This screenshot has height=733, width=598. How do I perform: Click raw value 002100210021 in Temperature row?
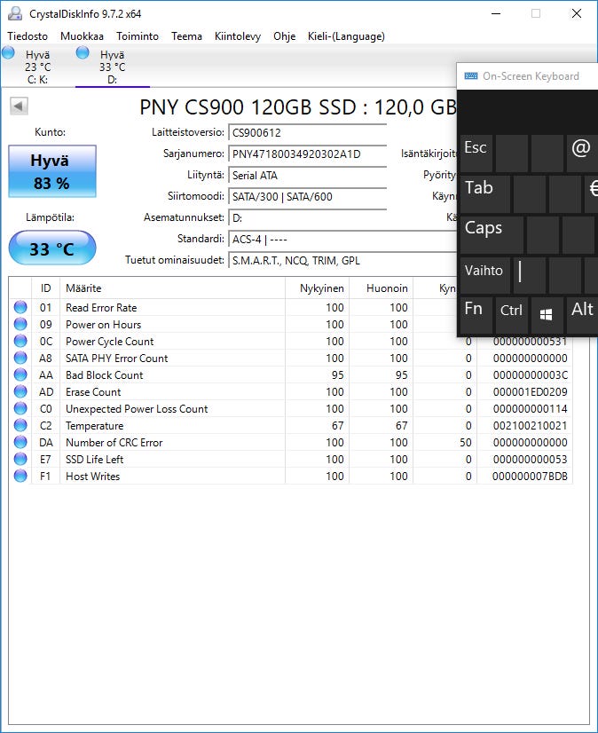[x=531, y=425]
